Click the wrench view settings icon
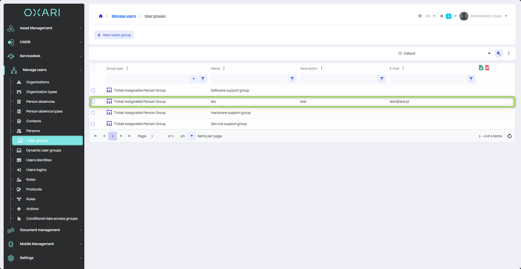The width and height of the screenshot is (521, 269). tap(499, 53)
